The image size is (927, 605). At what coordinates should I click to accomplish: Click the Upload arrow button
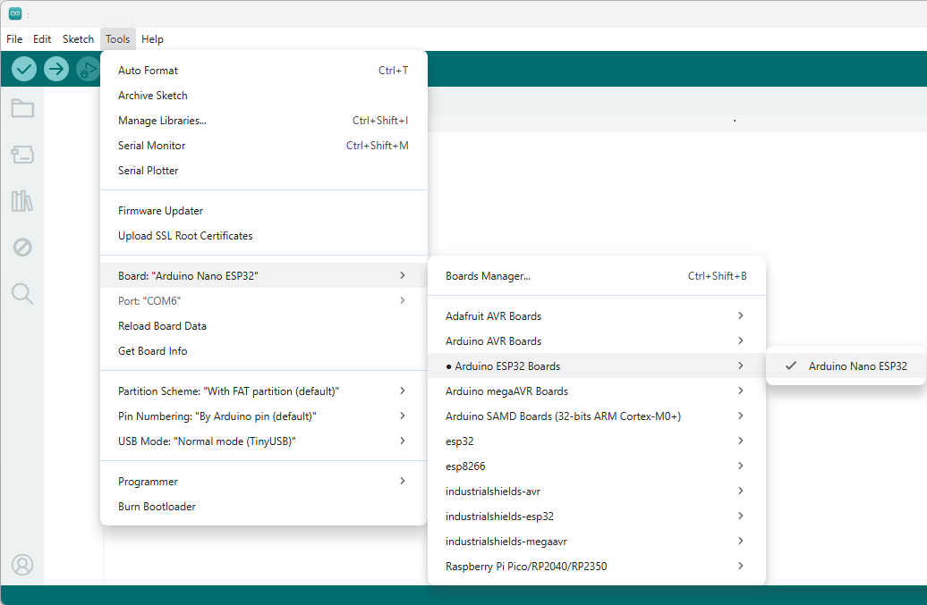click(x=56, y=69)
